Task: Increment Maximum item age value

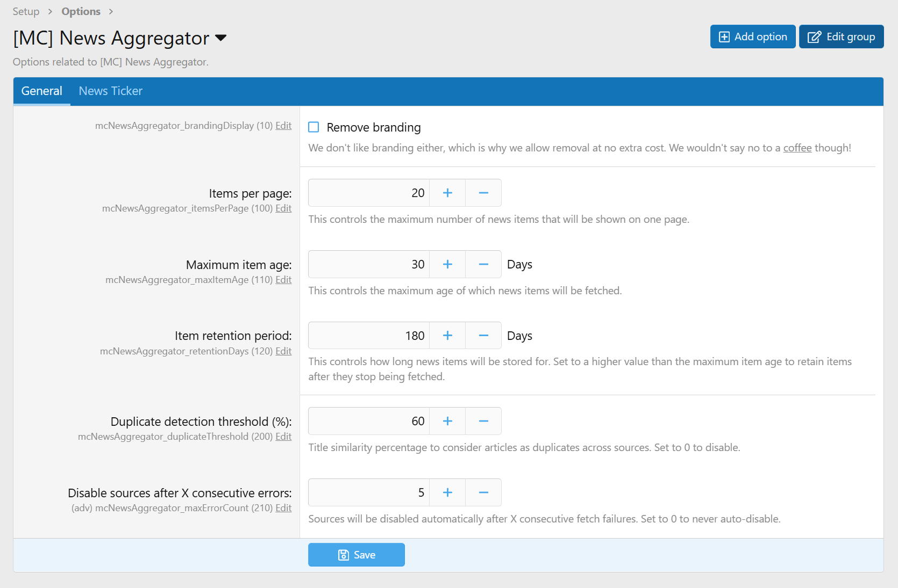Action: click(x=447, y=264)
